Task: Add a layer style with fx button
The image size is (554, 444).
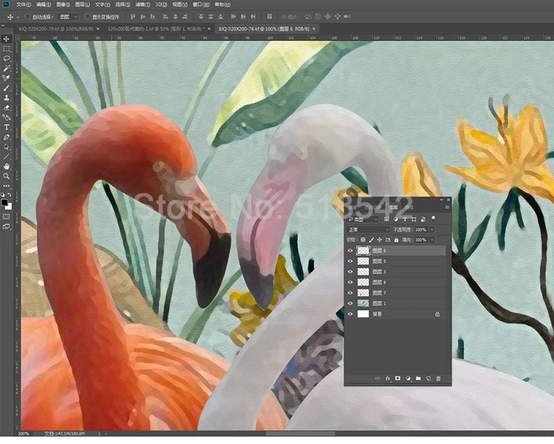Action: coord(388,378)
